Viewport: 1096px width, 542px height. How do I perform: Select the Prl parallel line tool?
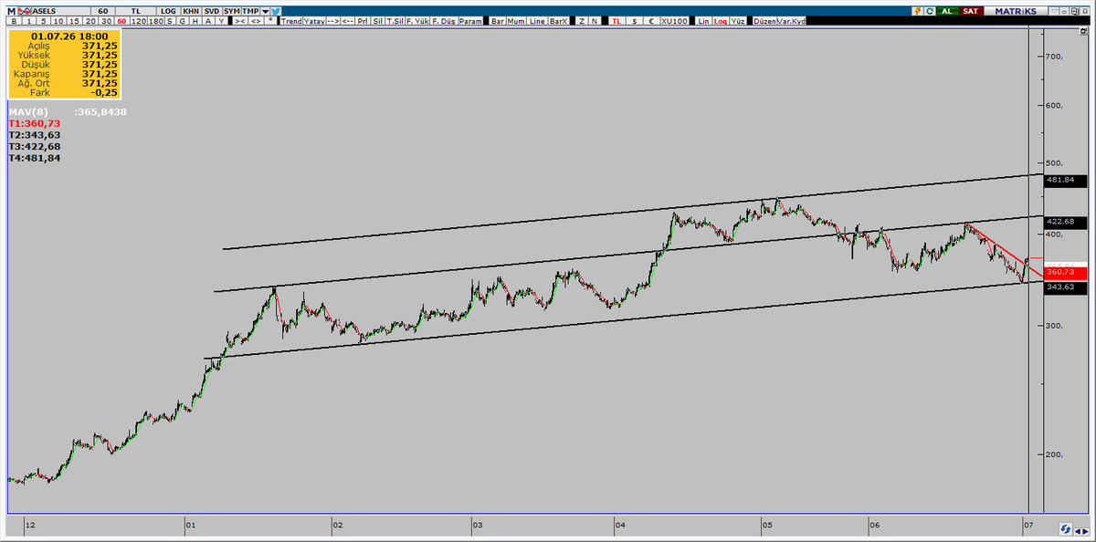tap(364, 21)
